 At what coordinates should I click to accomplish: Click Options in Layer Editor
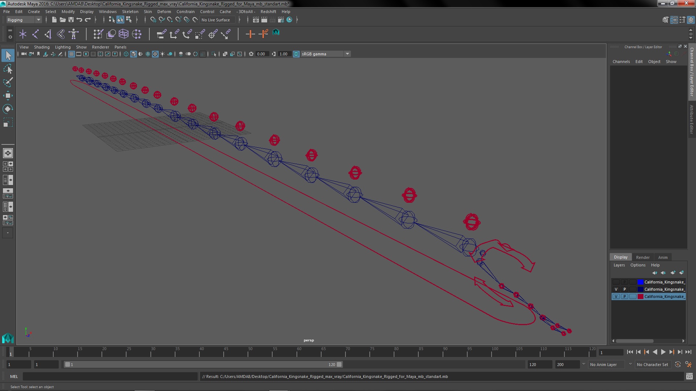click(x=638, y=265)
